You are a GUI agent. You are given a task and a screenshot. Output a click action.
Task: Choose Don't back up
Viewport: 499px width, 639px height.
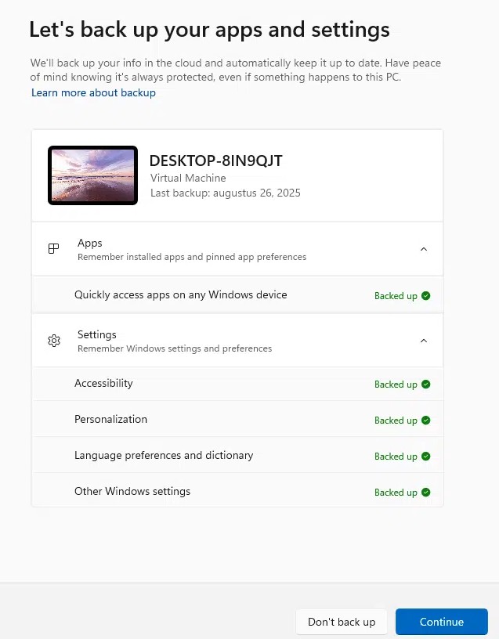click(x=342, y=622)
